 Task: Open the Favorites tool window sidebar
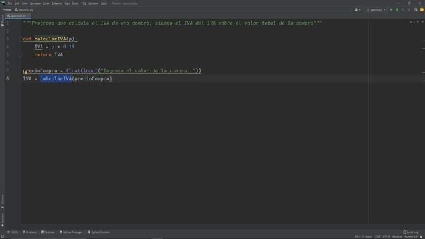tap(3, 220)
